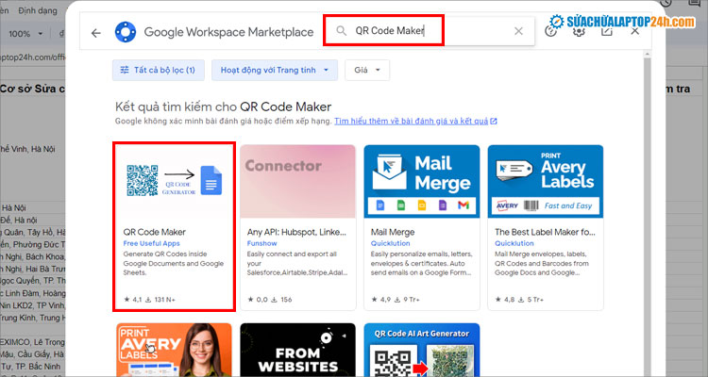Image resolution: width=708 pixels, height=377 pixels.
Task: Open the Mail Merge app card
Action: click(421, 226)
